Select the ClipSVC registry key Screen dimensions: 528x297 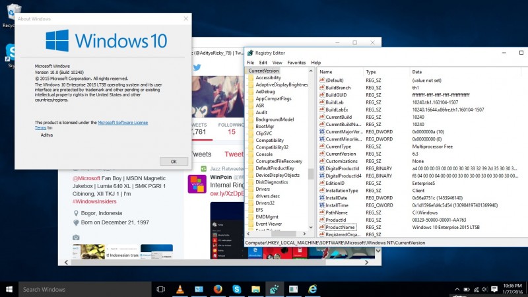(263, 133)
